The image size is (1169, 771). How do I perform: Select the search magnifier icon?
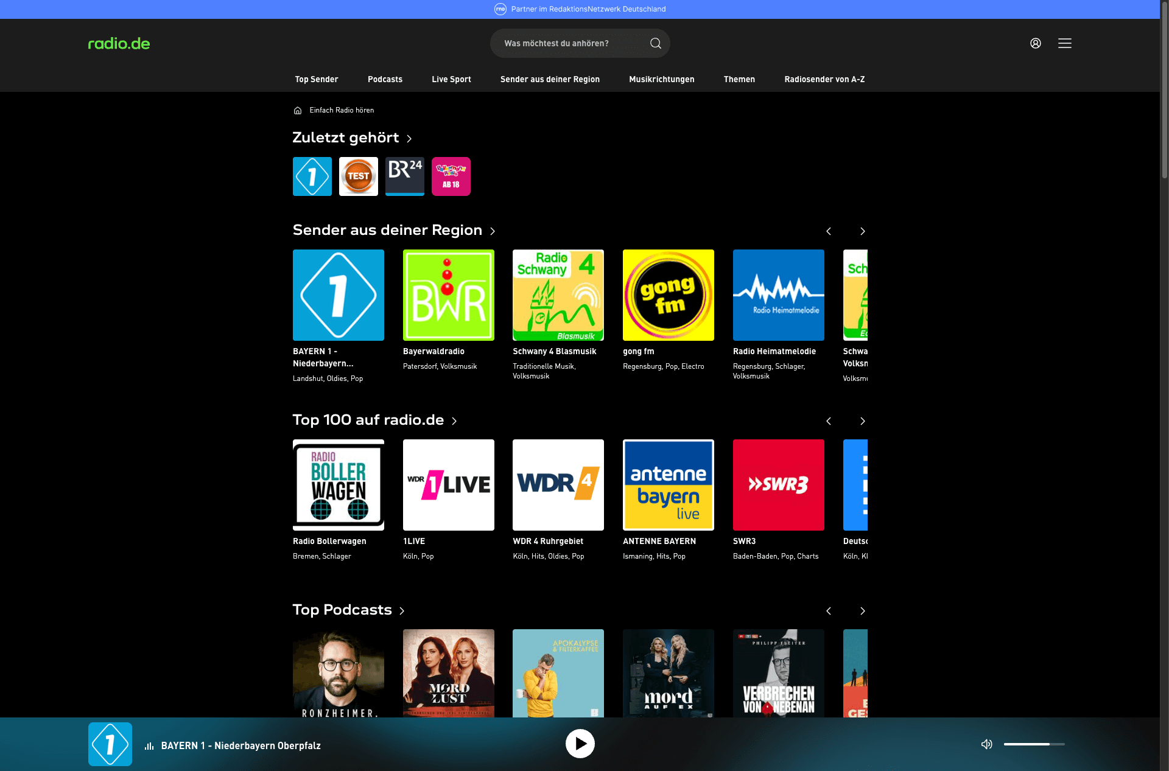655,43
